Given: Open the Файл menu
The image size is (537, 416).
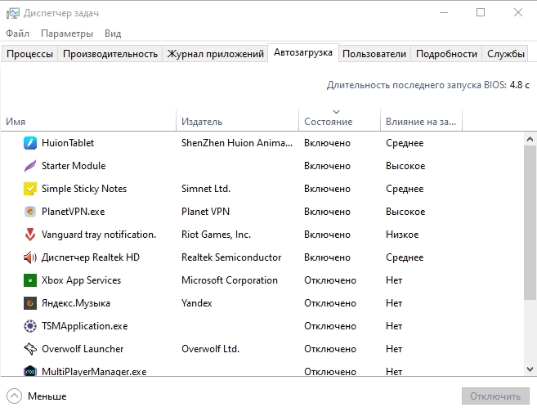Looking at the screenshot, I should pyautogui.click(x=17, y=34).
